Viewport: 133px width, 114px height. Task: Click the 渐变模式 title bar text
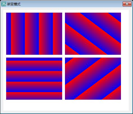14,4
